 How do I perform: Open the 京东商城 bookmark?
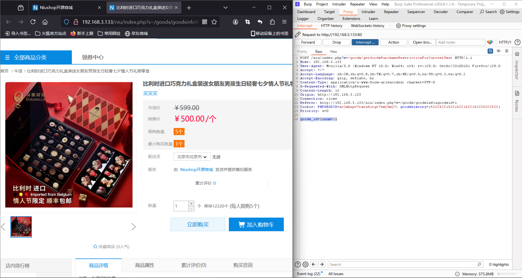point(136,33)
